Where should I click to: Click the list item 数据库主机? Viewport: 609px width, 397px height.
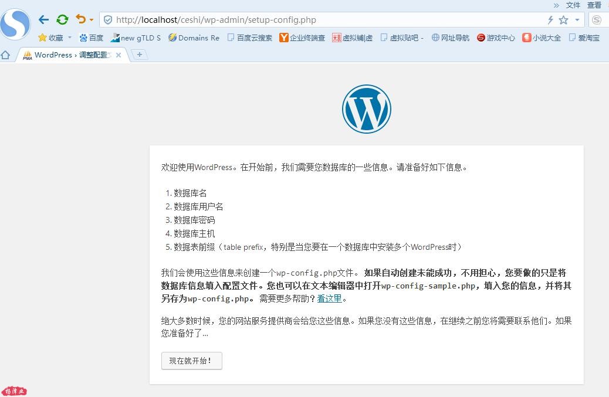pyautogui.click(x=194, y=233)
